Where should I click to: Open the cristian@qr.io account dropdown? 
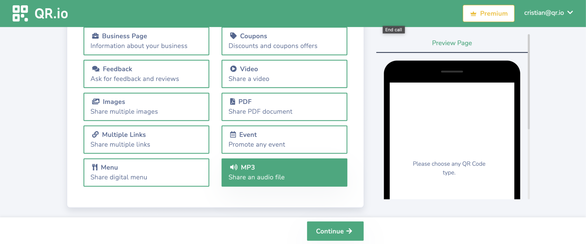pos(544,13)
